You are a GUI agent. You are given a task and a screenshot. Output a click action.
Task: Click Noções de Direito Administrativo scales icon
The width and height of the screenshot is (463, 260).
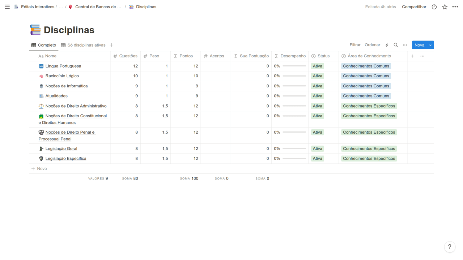coord(41,106)
